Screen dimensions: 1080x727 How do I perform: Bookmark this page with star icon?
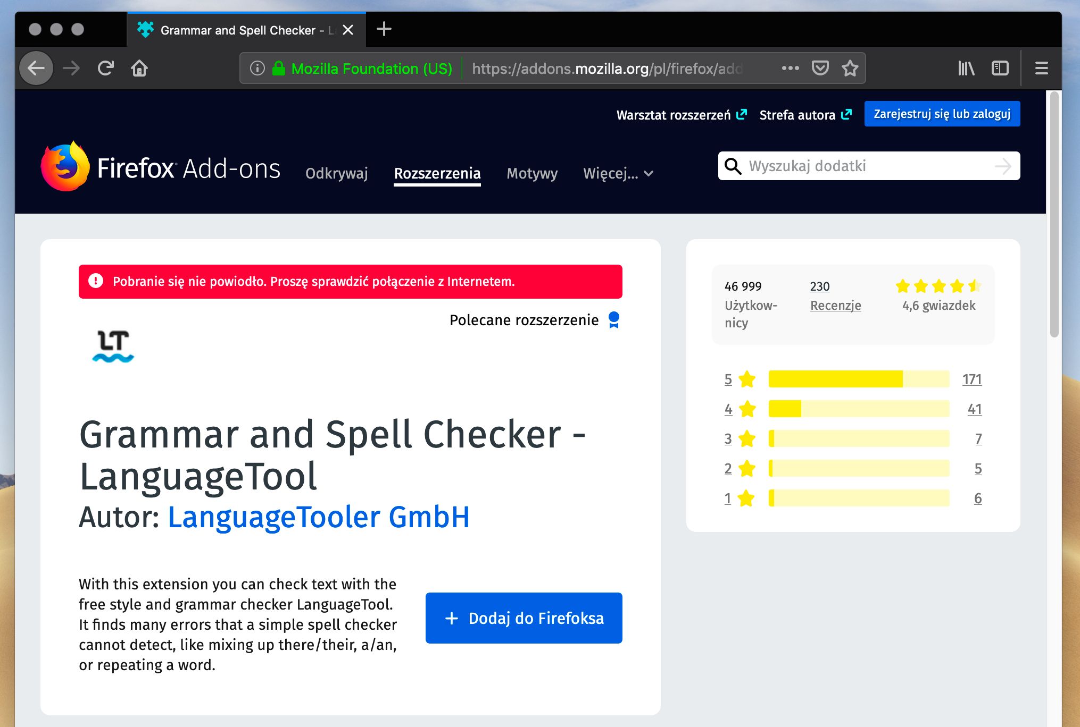850,68
